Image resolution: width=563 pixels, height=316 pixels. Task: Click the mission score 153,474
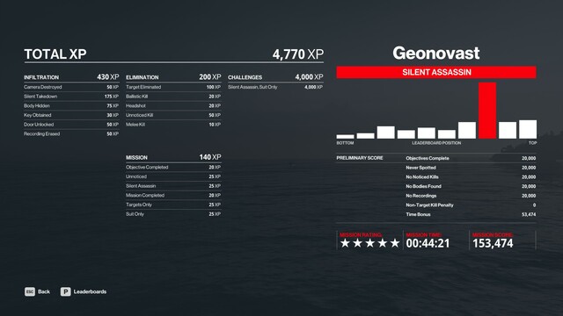point(493,243)
